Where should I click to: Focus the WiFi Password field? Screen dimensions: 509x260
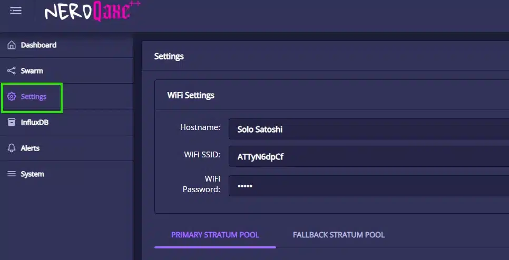click(369, 186)
